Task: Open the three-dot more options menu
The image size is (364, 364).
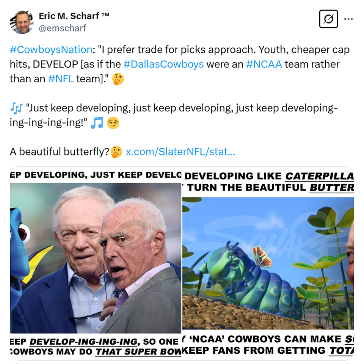Action: tap(348, 19)
